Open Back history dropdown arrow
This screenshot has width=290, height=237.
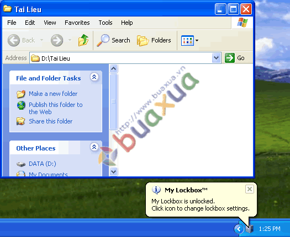point(41,40)
